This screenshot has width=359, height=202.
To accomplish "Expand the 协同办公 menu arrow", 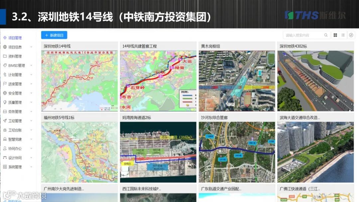I will (x=31, y=148).
